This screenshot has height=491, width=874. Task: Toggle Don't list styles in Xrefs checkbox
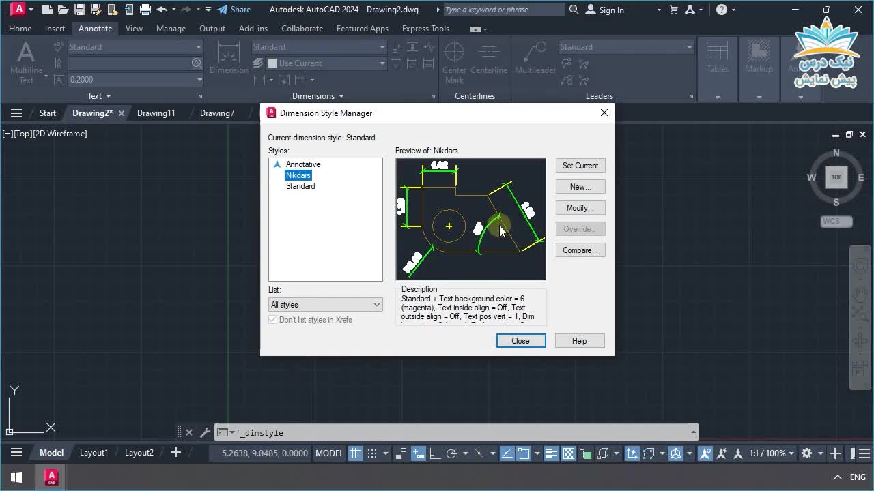coord(273,320)
